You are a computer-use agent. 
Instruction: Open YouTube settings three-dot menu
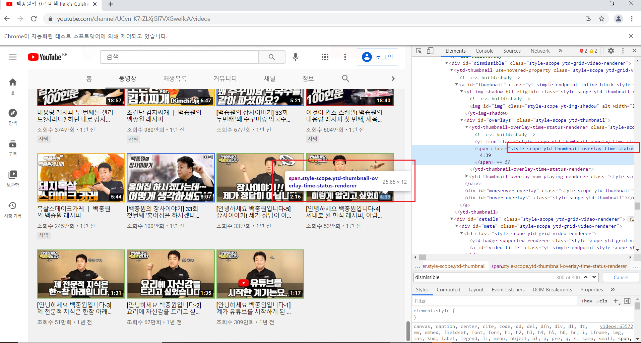coord(345,57)
